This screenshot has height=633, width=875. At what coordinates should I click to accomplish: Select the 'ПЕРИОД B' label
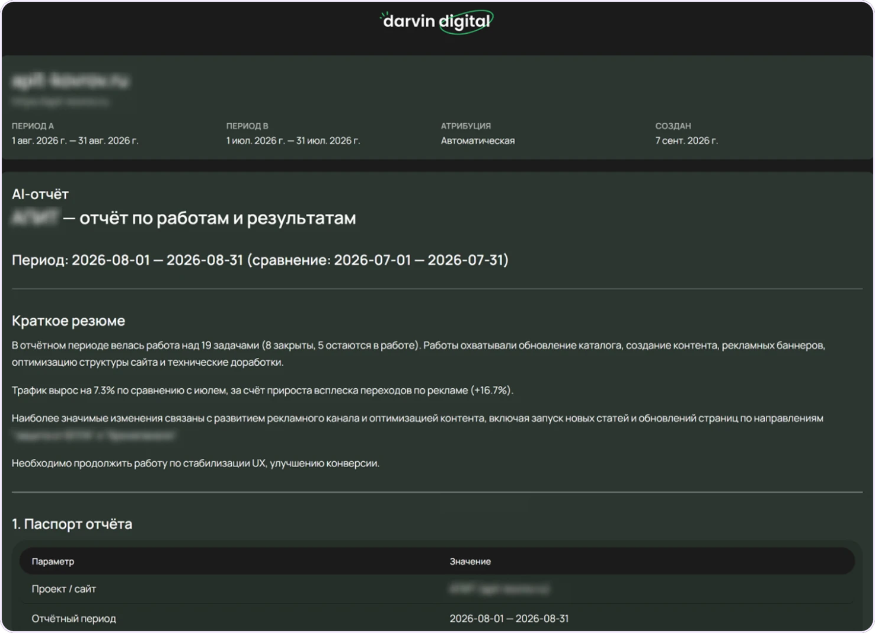pyautogui.click(x=247, y=126)
